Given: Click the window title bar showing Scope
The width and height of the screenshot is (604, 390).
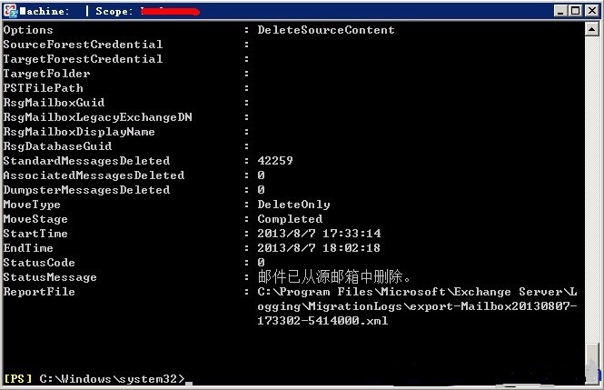Looking at the screenshot, I should click(x=272, y=10).
